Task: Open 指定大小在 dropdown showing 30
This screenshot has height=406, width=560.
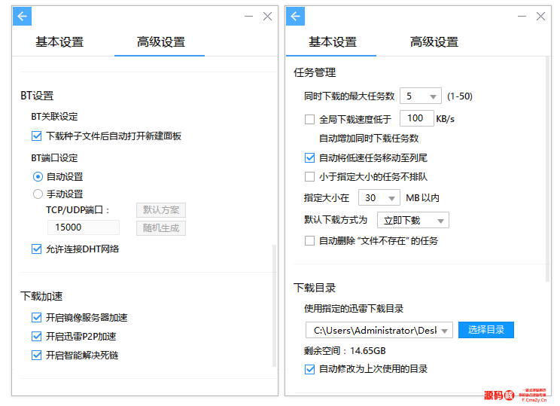Action: (x=379, y=197)
